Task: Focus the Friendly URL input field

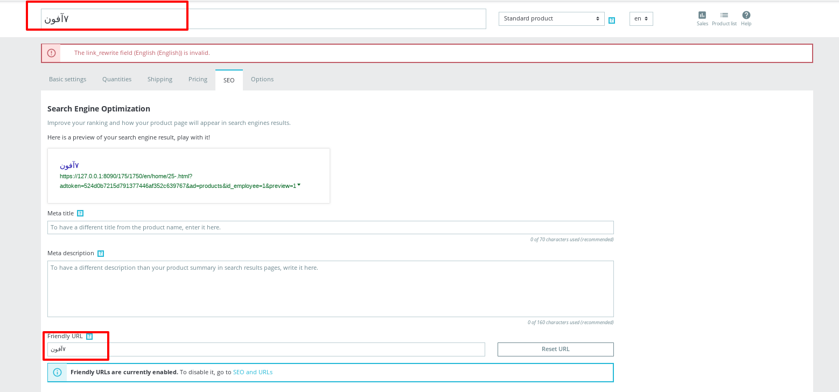Action: click(266, 349)
